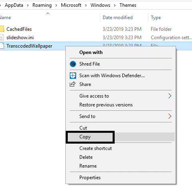Viewport: 192px width, 190px height.
Task: Click the Configuration settings type cell
Action: (171, 38)
